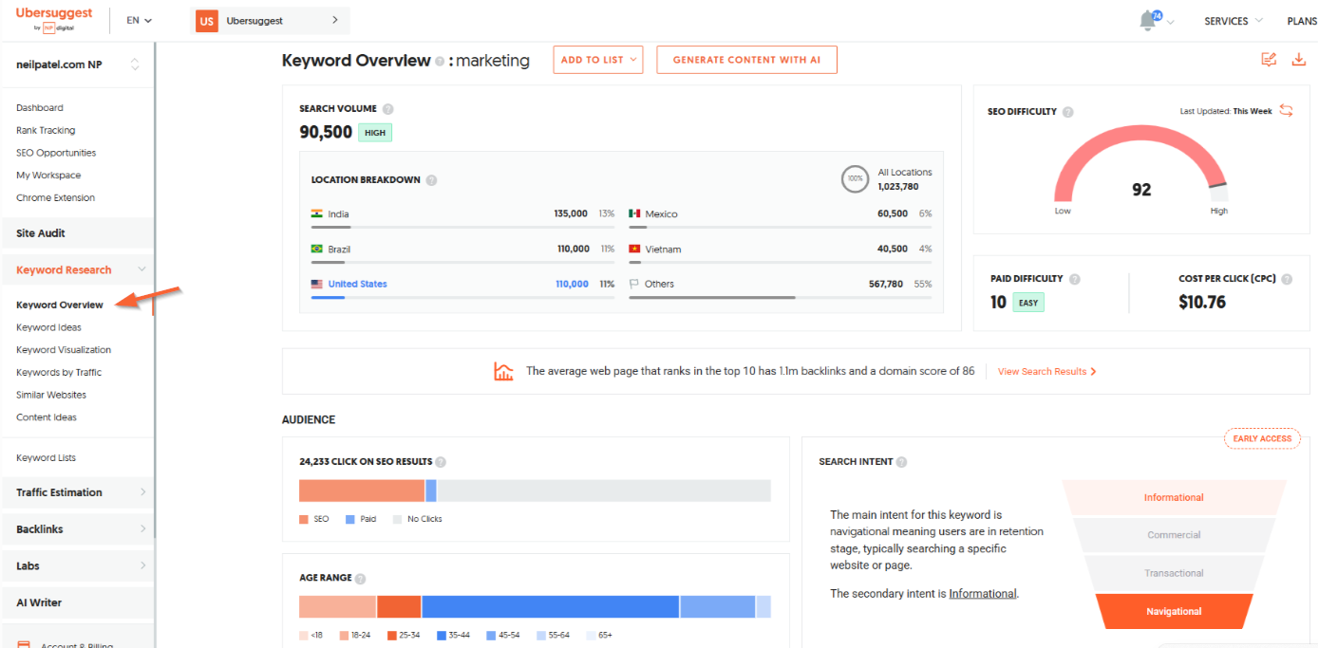Click the Paid Difficulty help icon
The image size is (1318, 648).
click(1074, 279)
